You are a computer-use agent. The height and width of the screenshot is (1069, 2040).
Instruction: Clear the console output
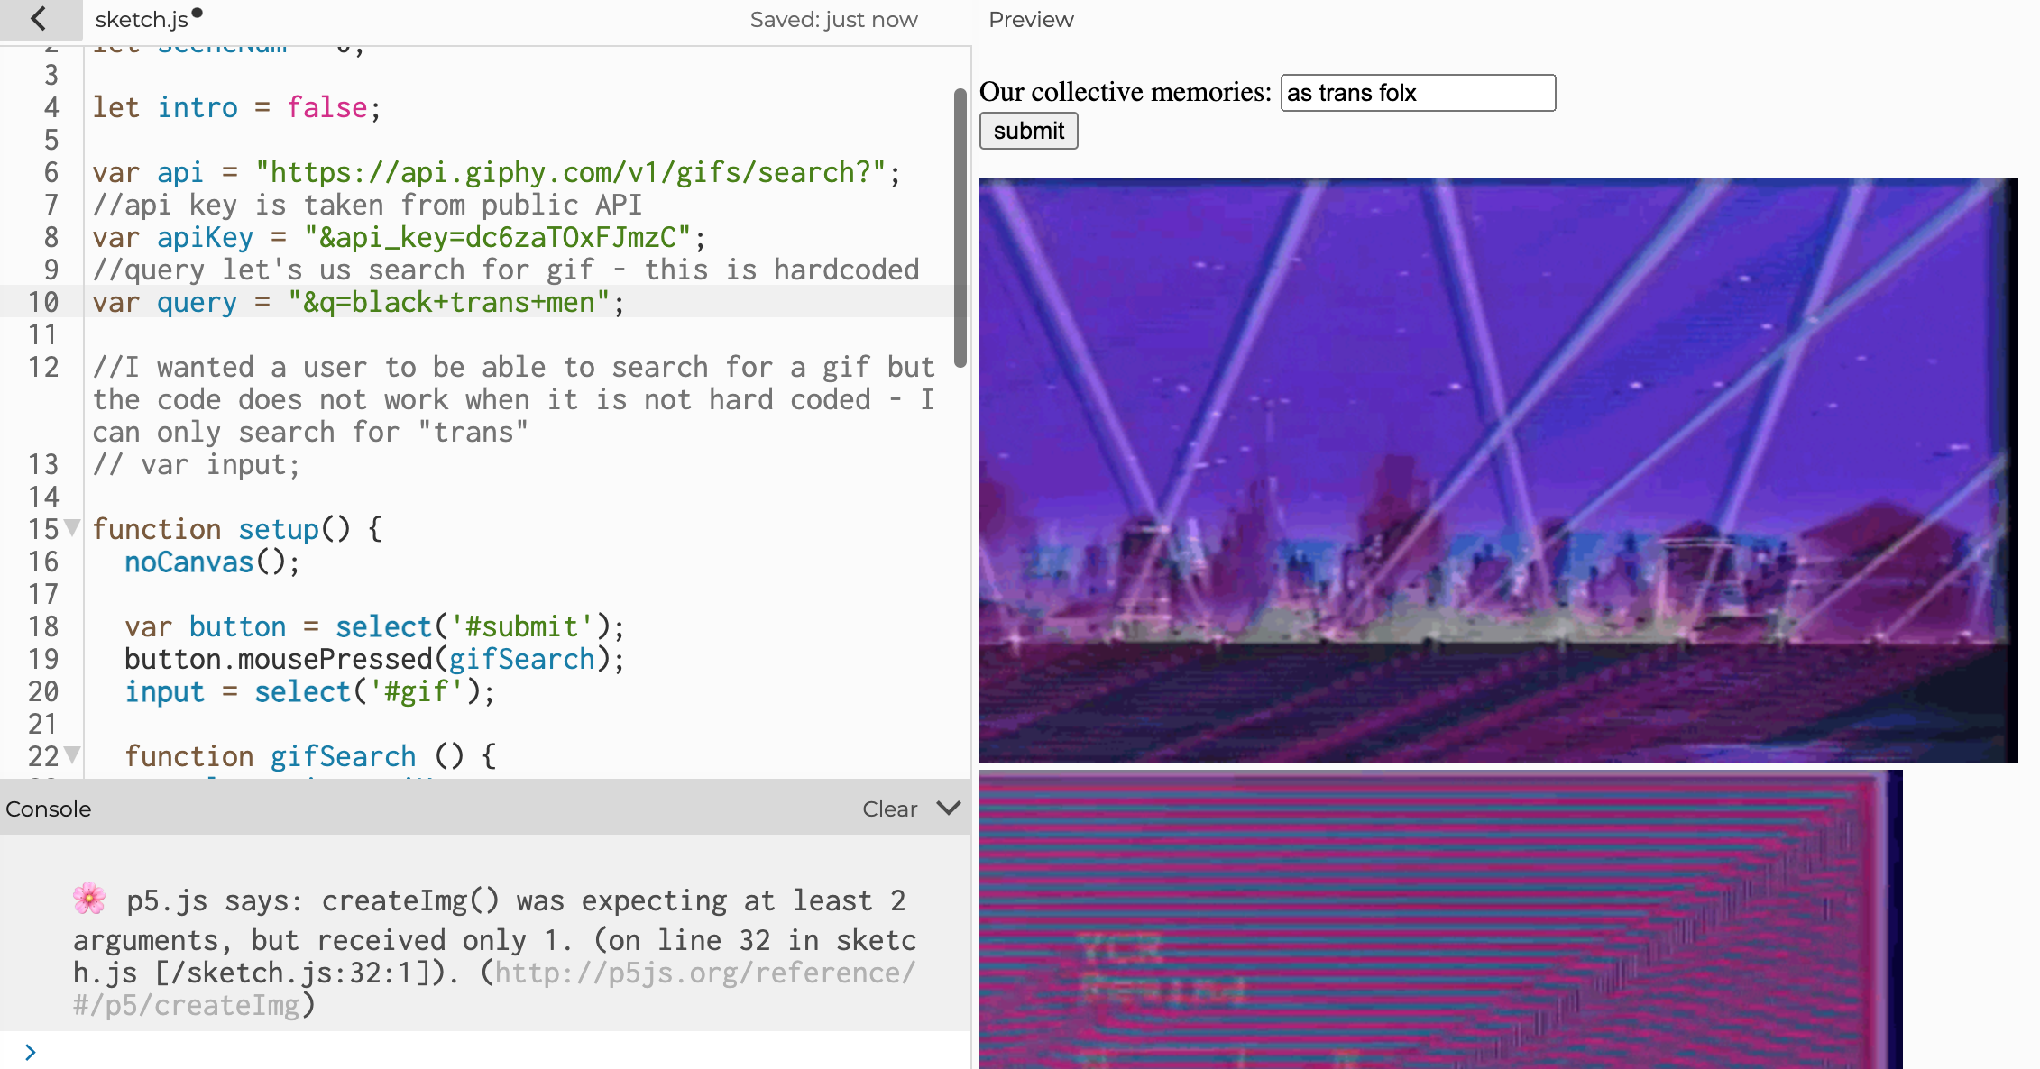pos(889,809)
